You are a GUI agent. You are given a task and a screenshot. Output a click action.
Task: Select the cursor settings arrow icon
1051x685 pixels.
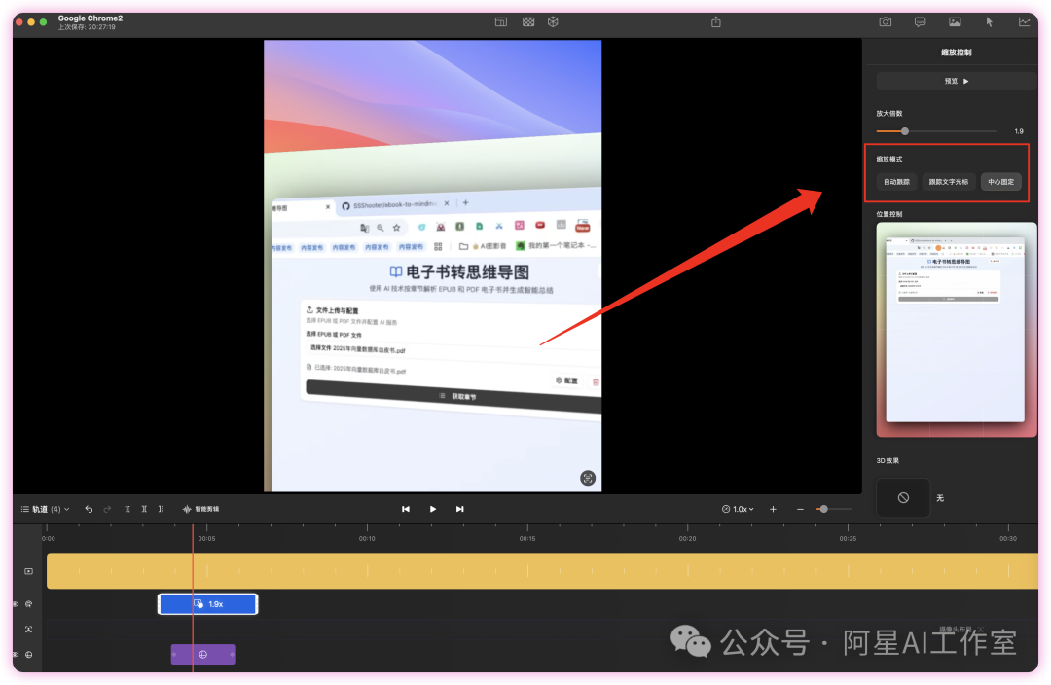tap(990, 21)
